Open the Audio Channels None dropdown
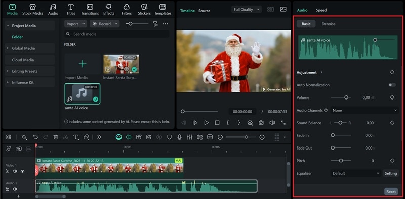The image size is (405, 199). point(364,110)
